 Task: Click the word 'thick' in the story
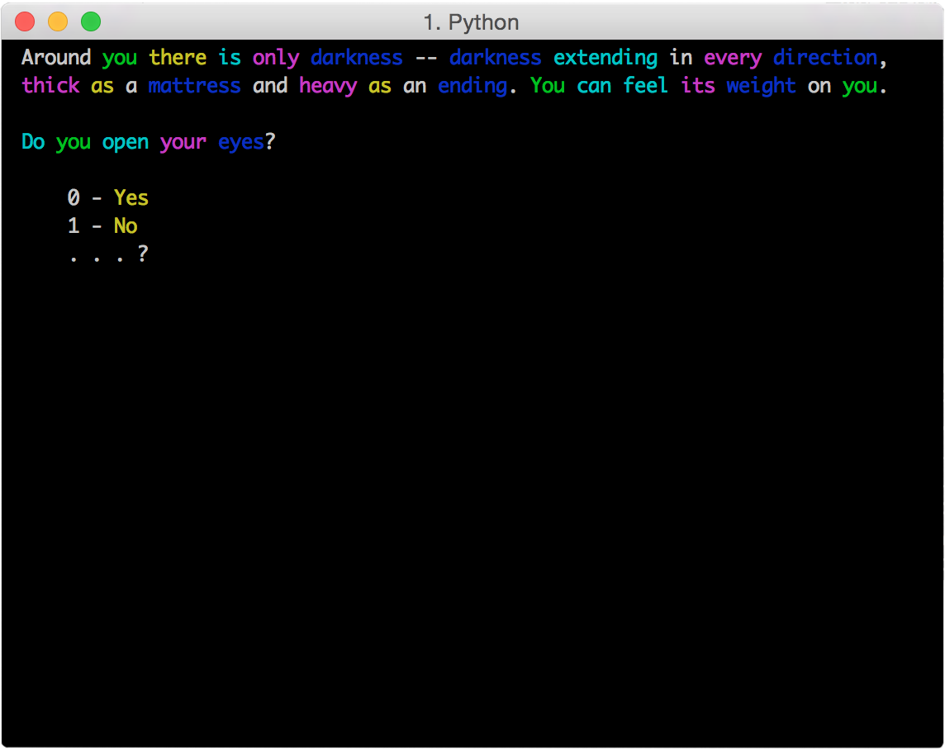click(50, 86)
